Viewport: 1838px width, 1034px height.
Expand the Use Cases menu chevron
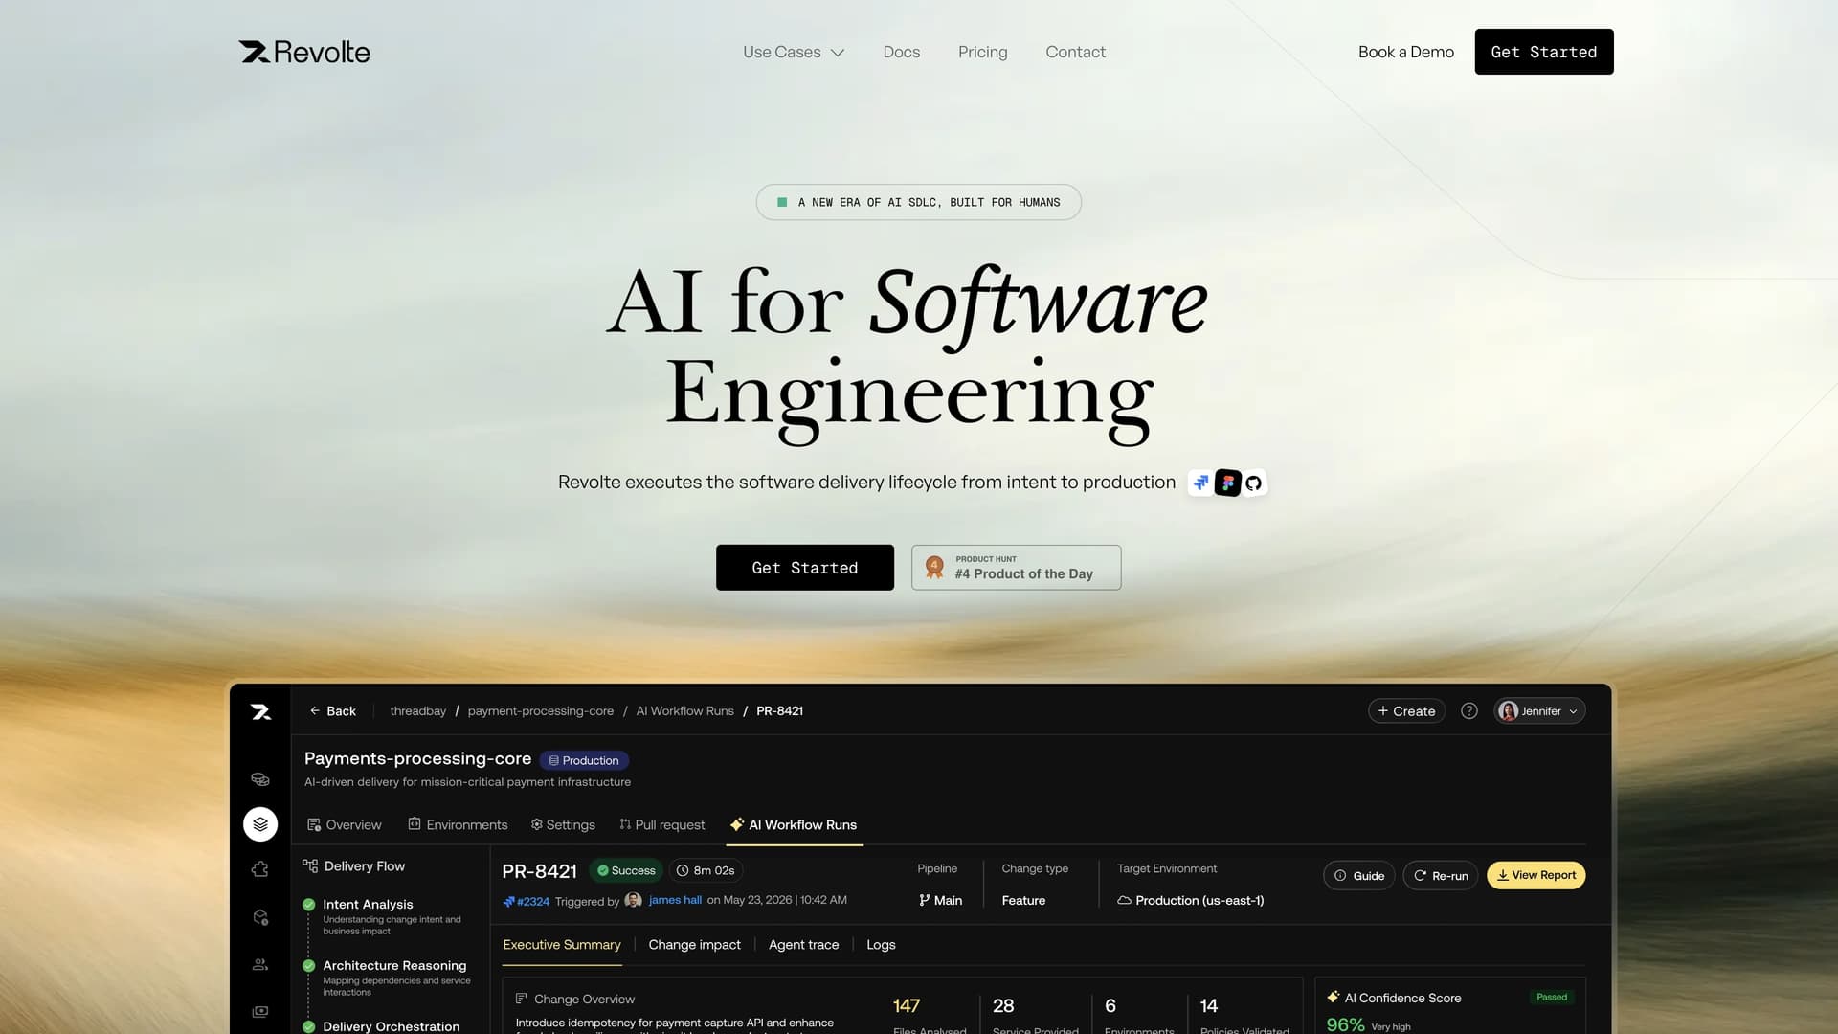[838, 53]
